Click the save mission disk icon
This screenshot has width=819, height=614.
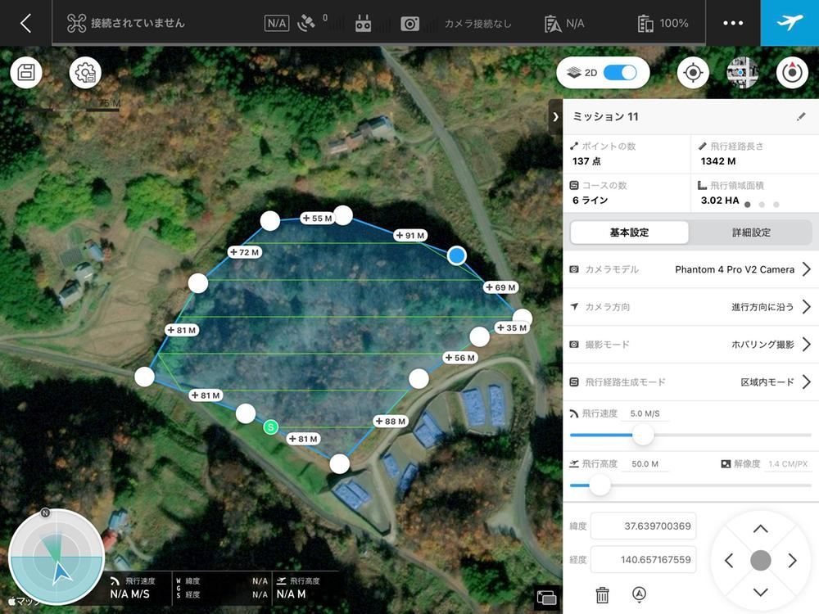pos(26,72)
